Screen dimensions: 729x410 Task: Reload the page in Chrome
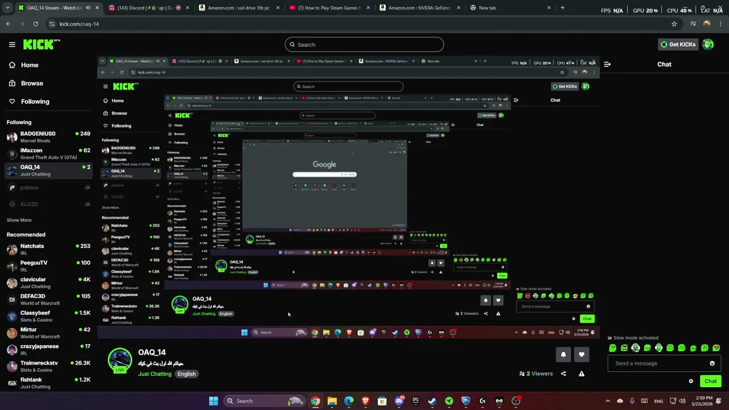click(35, 24)
